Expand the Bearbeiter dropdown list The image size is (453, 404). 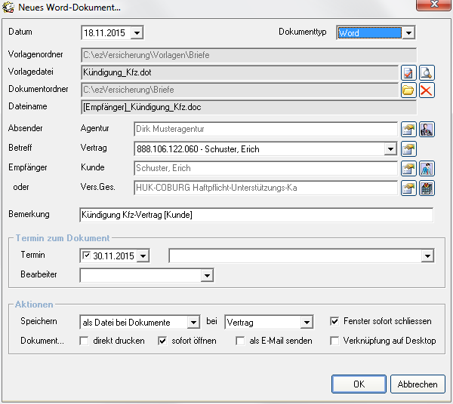tap(207, 276)
